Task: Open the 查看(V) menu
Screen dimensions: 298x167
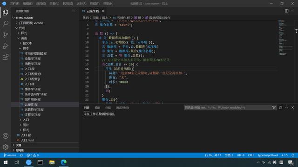Action: 54,4
